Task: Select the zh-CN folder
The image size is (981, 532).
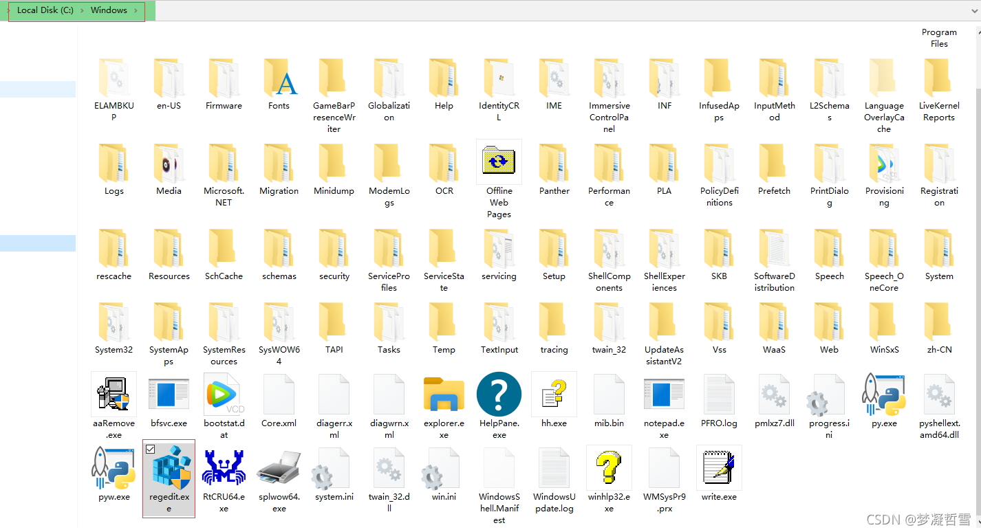Action: pyautogui.click(x=939, y=328)
